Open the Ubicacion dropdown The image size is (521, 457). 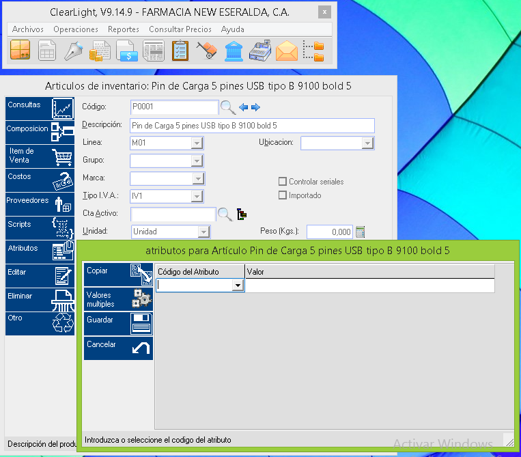(x=367, y=143)
